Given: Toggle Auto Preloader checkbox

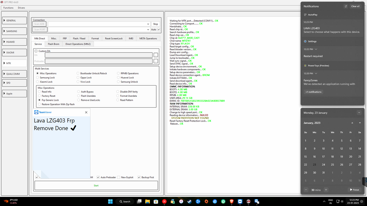Looking at the screenshot, I should (98, 177).
